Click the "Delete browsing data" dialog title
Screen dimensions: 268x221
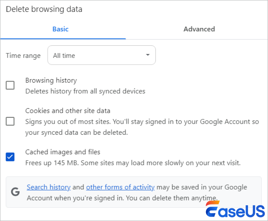tap(44, 9)
